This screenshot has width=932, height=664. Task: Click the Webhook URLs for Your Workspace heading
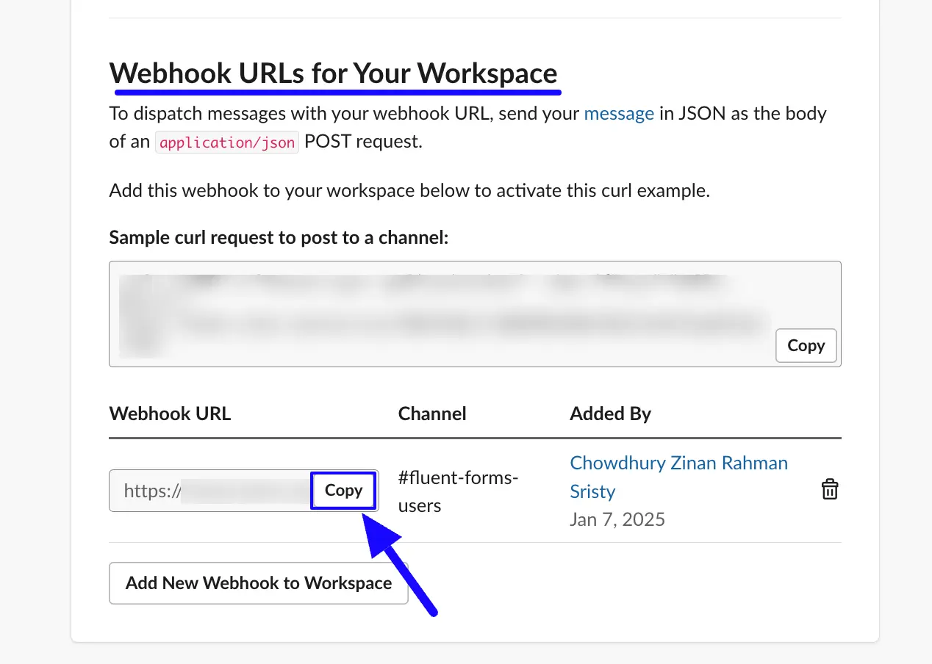pyautogui.click(x=334, y=73)
